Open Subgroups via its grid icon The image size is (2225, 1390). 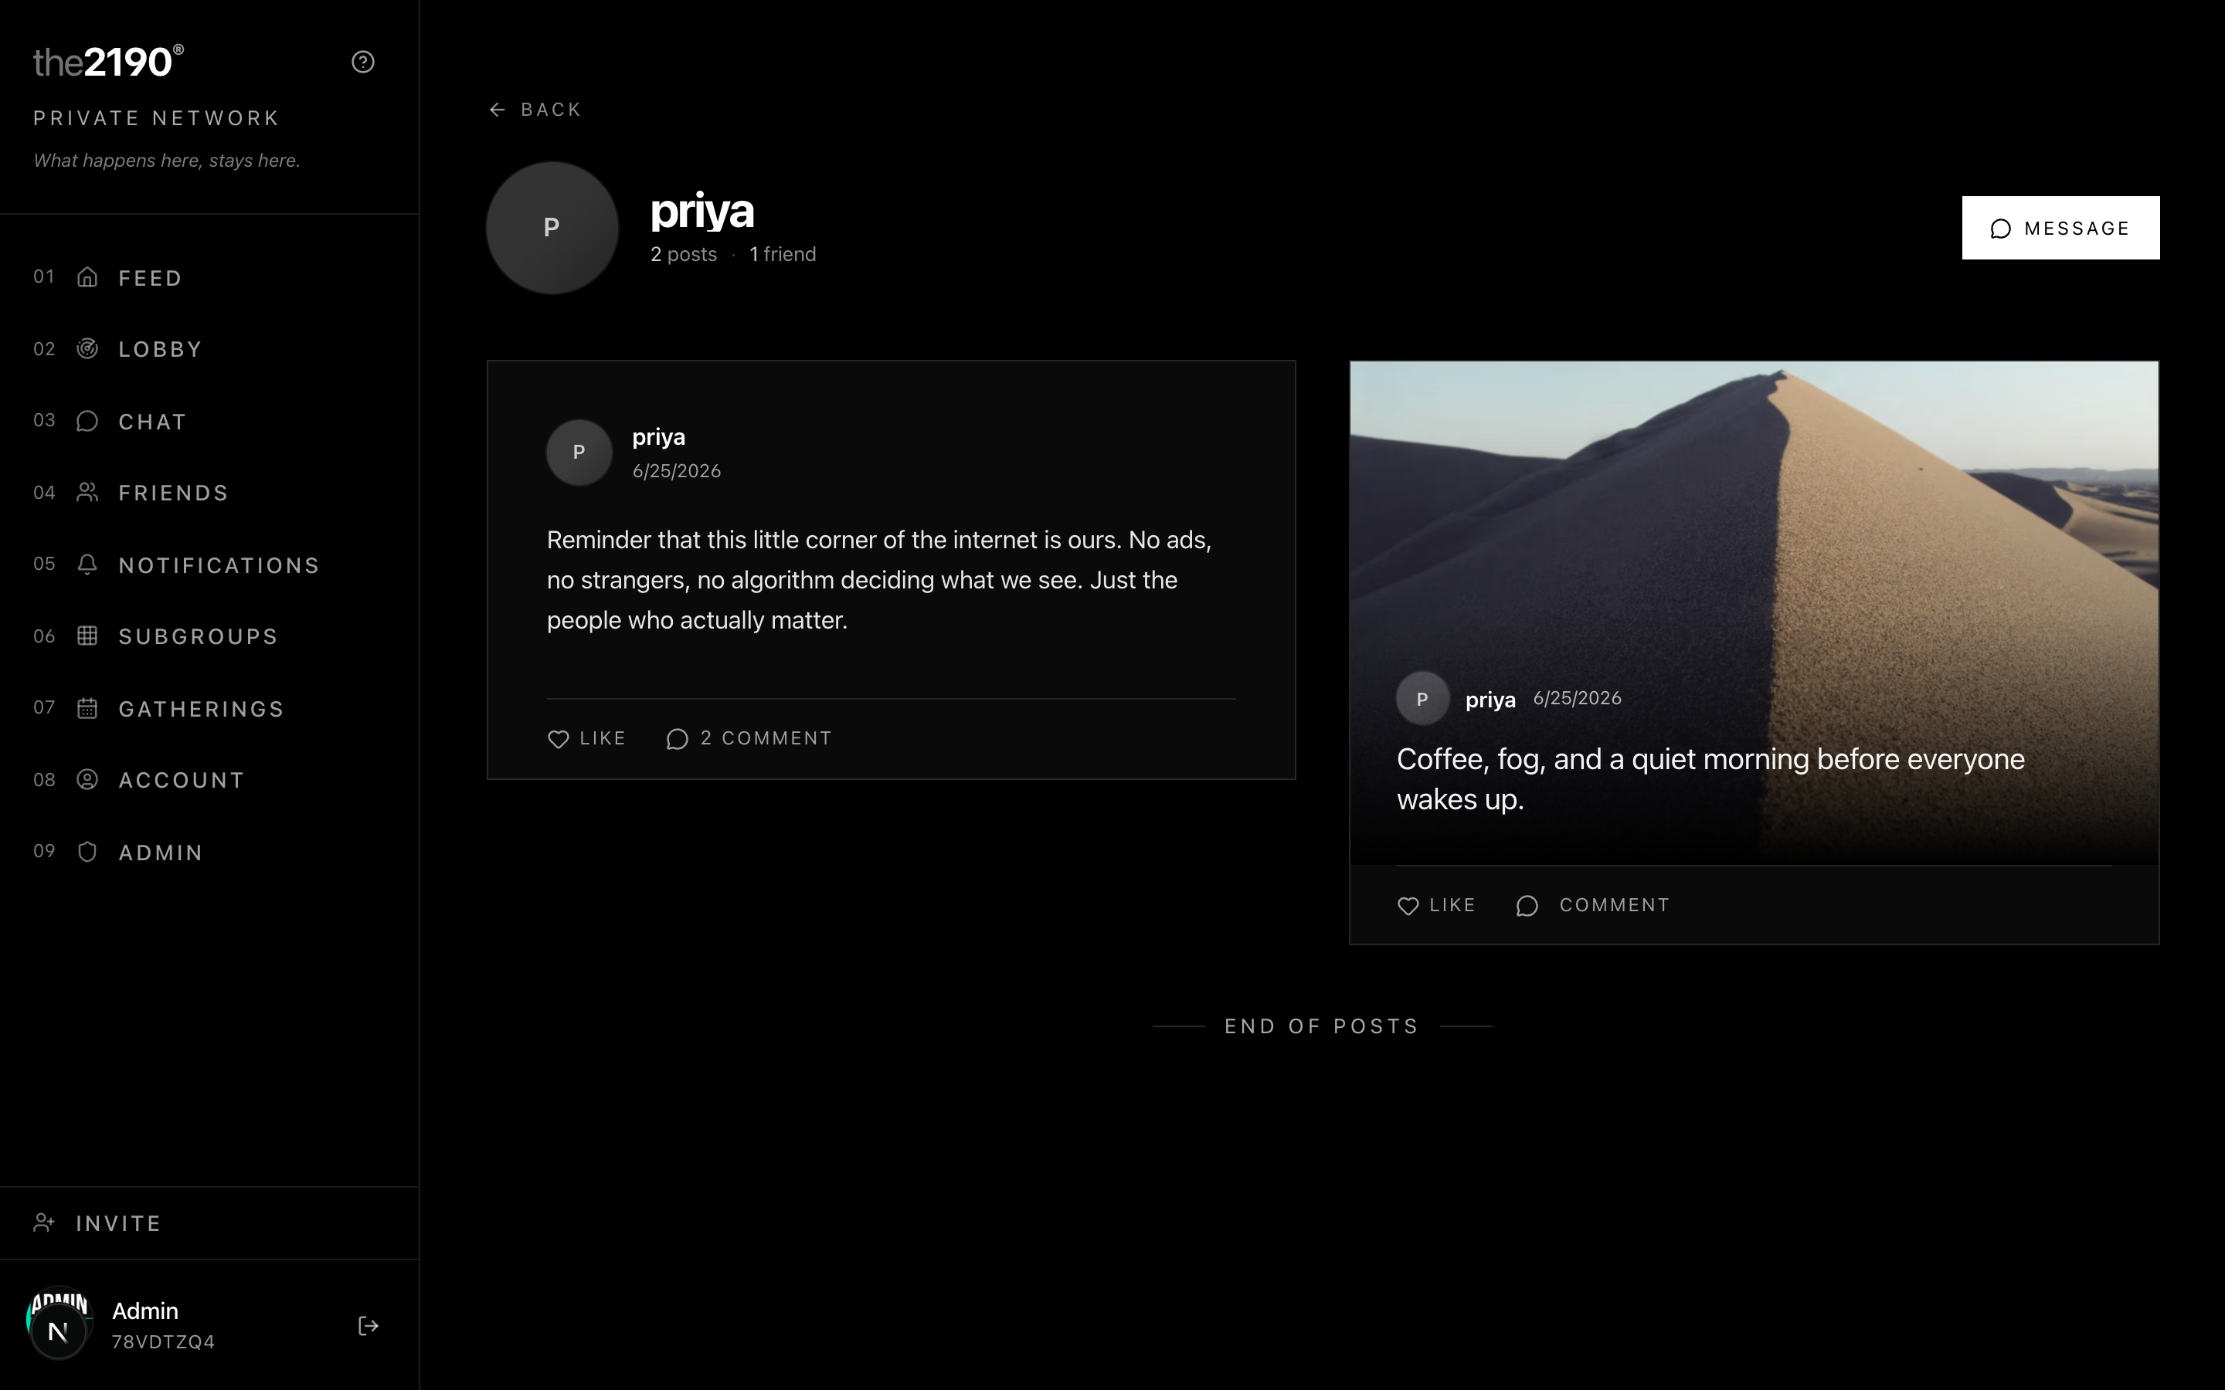(x=87, y=636)
